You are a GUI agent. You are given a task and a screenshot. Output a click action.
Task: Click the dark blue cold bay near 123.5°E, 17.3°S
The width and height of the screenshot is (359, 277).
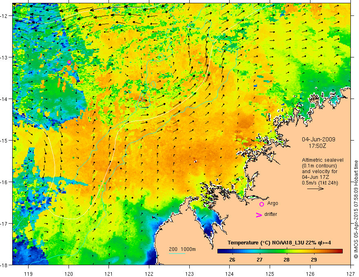pos(208,229)
